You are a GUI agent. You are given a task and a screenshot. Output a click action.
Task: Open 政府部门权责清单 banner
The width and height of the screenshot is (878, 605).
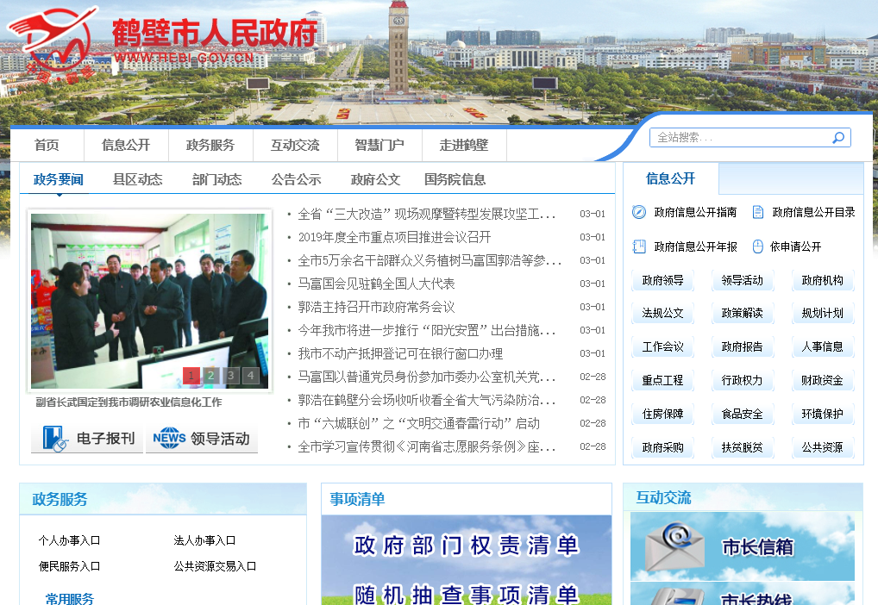[466, 546]
